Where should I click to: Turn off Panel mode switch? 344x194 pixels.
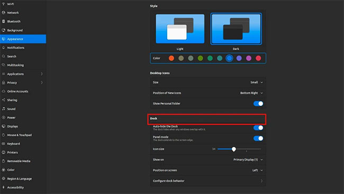tap(258, 138)
